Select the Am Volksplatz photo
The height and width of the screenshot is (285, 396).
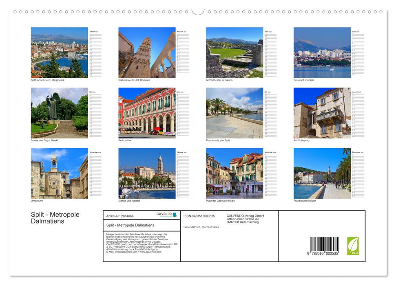click(322, 113)
